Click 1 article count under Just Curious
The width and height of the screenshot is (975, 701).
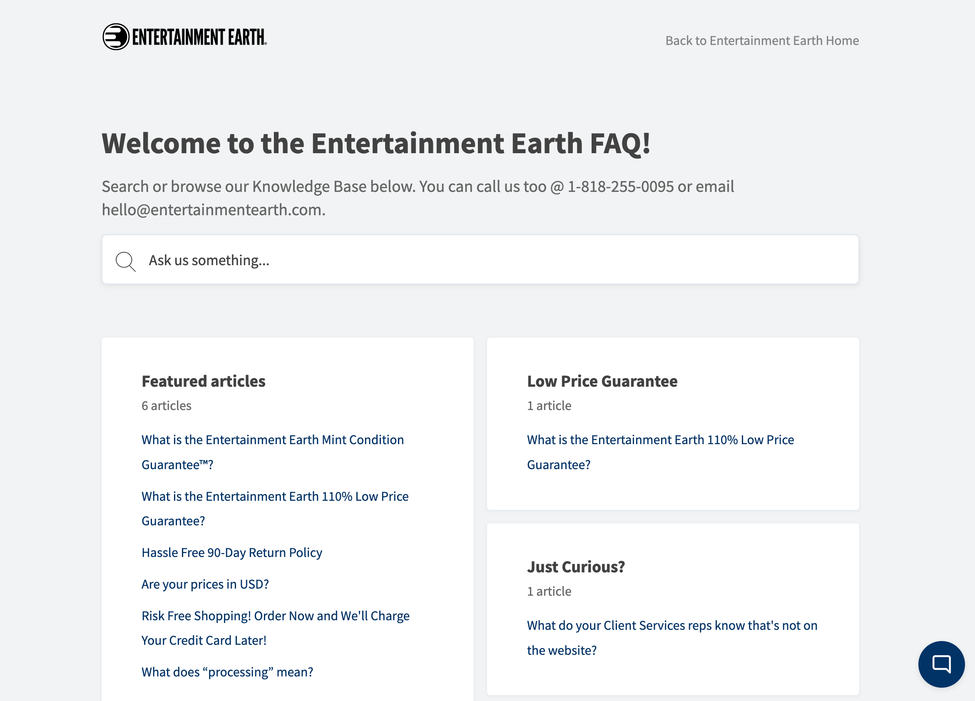point(549,592)
